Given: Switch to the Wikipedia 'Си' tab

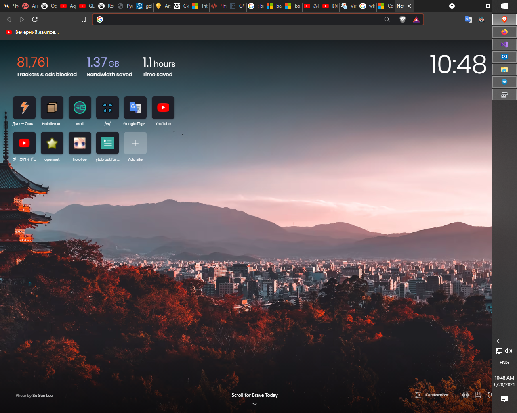Looking at the screenshot, I should [x=181, y=6].
